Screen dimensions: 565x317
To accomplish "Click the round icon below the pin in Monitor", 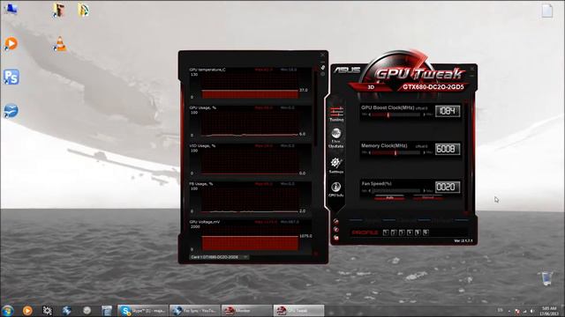I will [323, 74].
